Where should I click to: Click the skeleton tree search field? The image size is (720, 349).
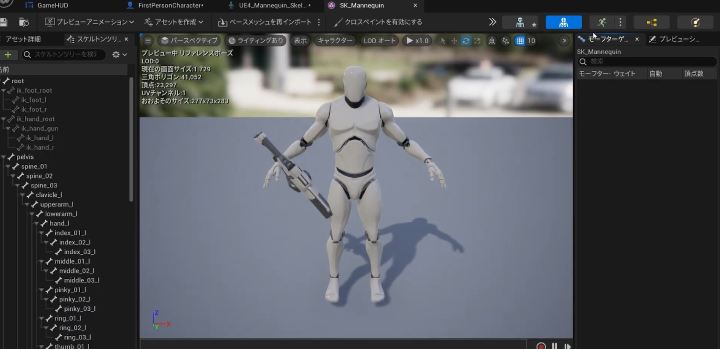65,55
